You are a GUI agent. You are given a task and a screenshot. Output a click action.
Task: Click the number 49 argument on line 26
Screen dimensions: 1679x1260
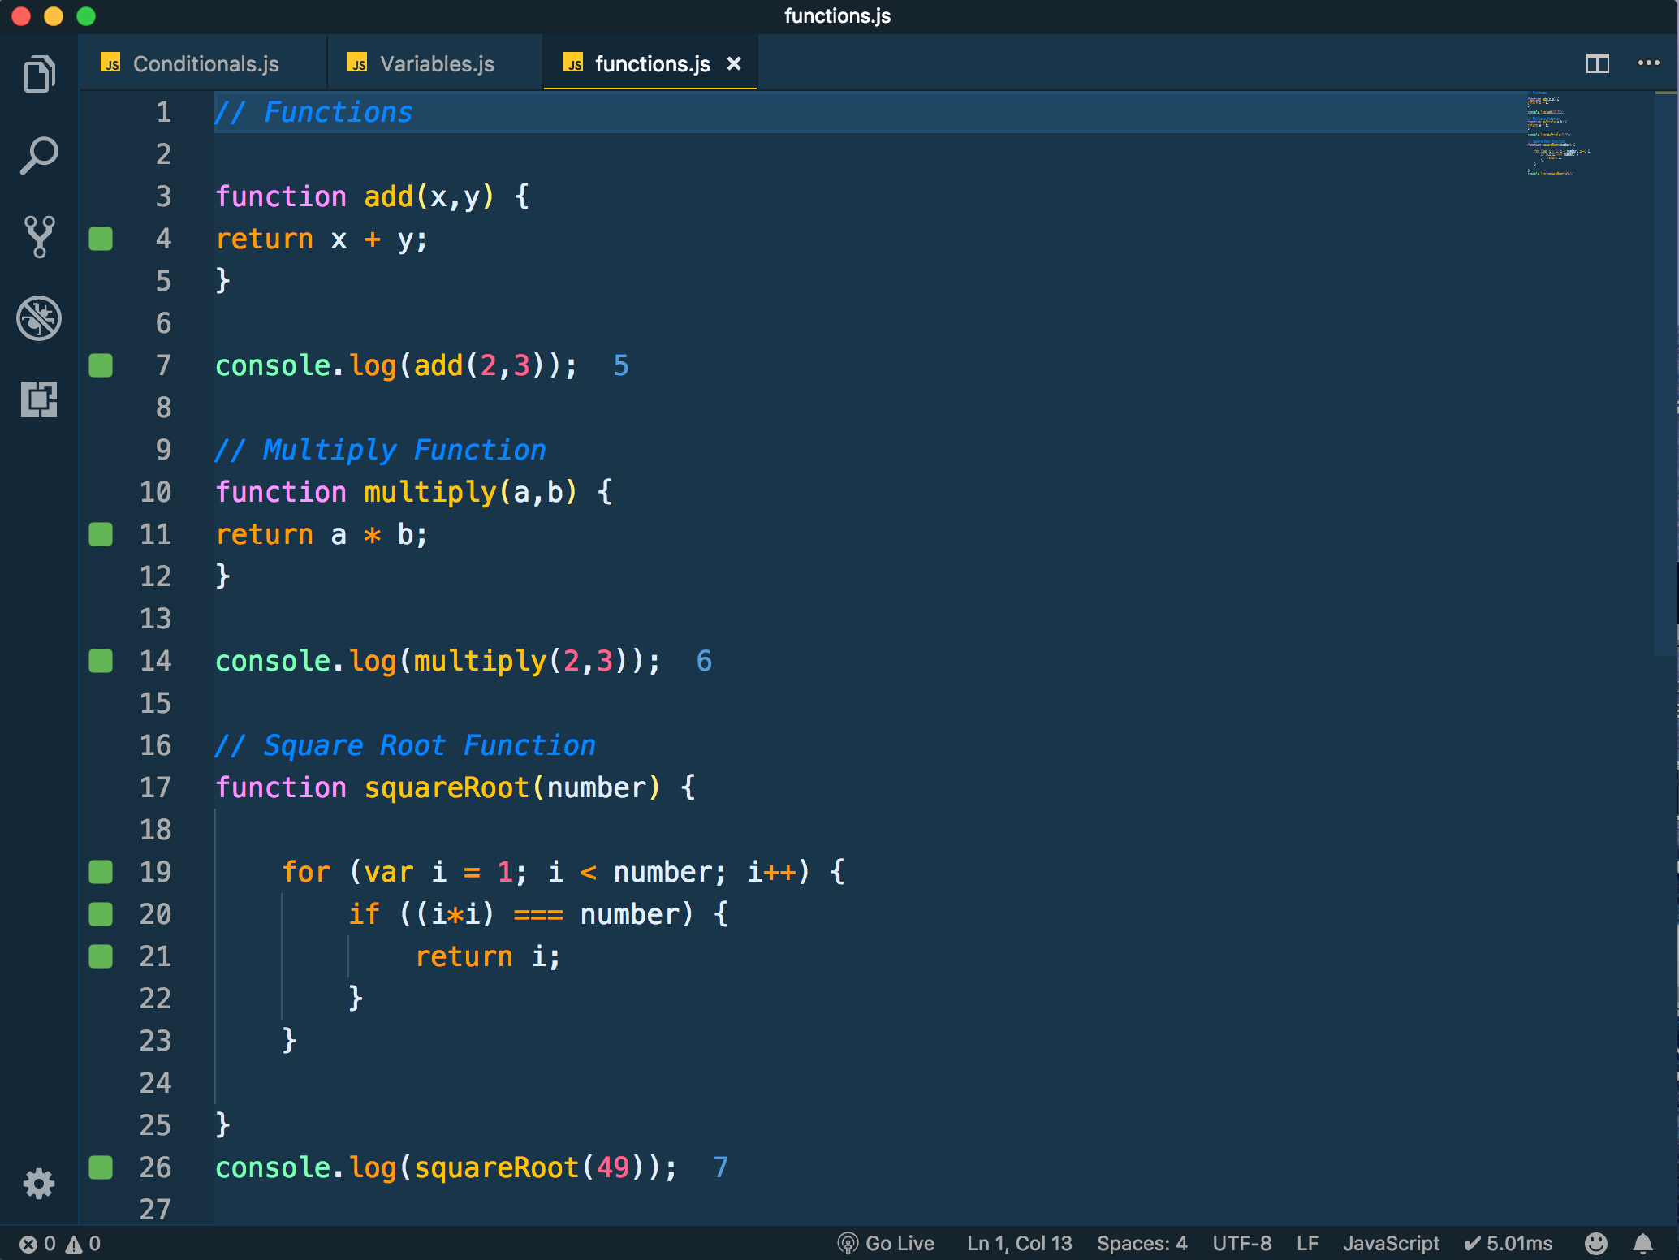tap(613, 1167)
